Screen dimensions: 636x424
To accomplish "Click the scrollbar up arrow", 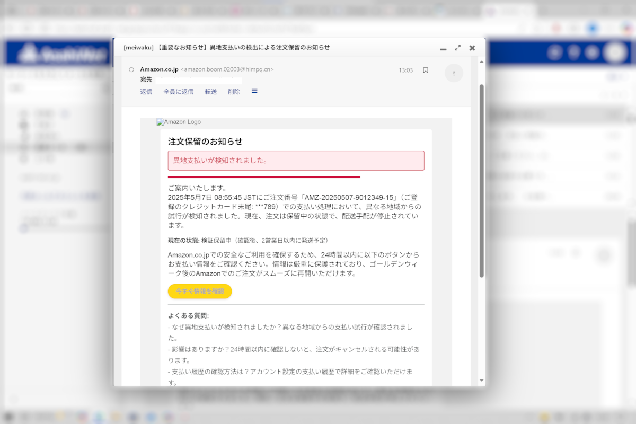I will click(482, 62).
